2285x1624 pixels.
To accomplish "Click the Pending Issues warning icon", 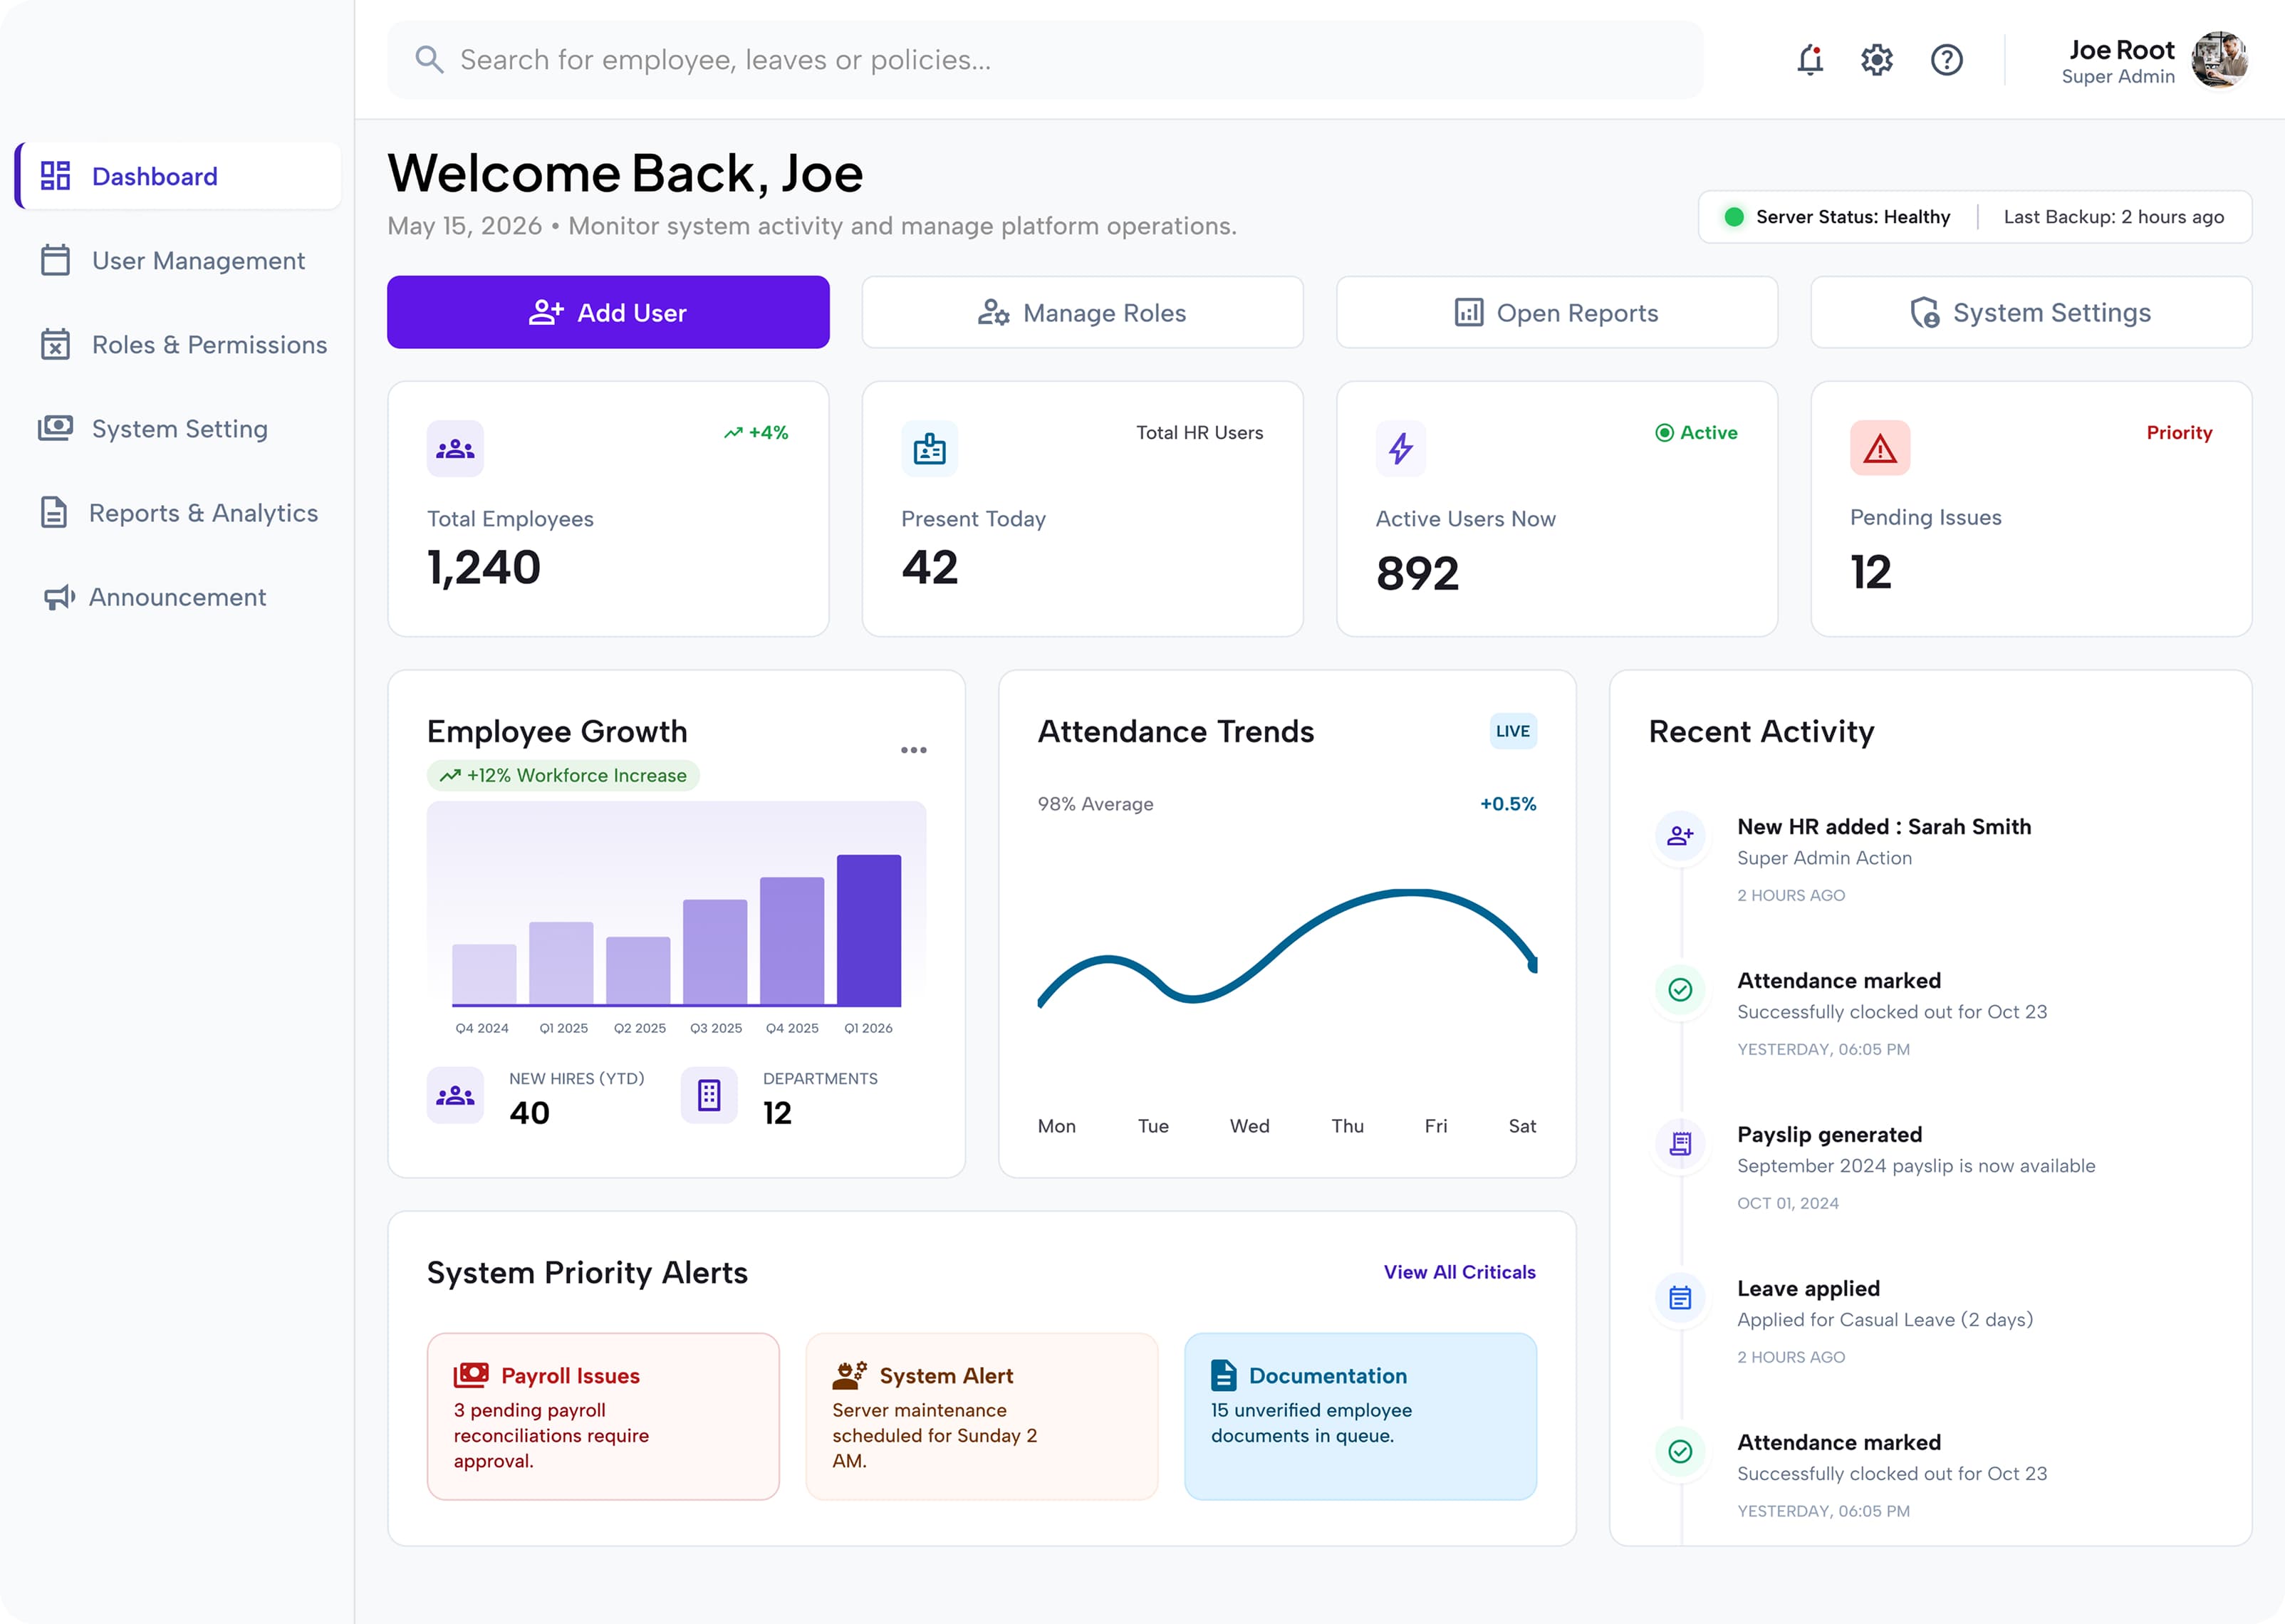I will (1880, 448).
